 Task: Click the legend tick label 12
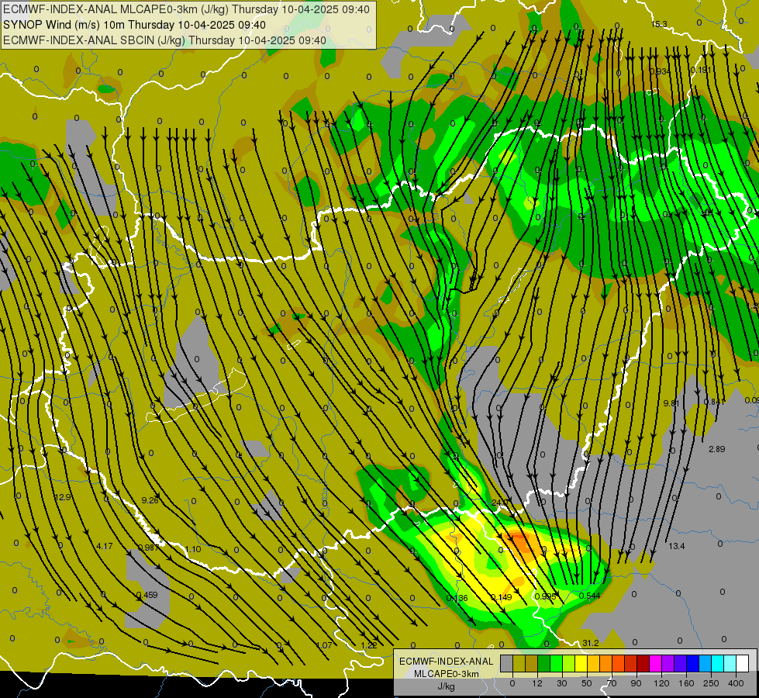pos(537,683)
